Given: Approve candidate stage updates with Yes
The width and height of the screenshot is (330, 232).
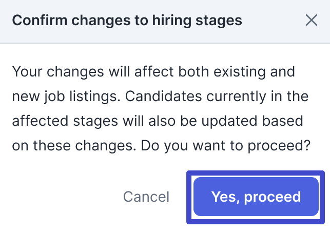Looking at the screenshot, I should point(256,197).
